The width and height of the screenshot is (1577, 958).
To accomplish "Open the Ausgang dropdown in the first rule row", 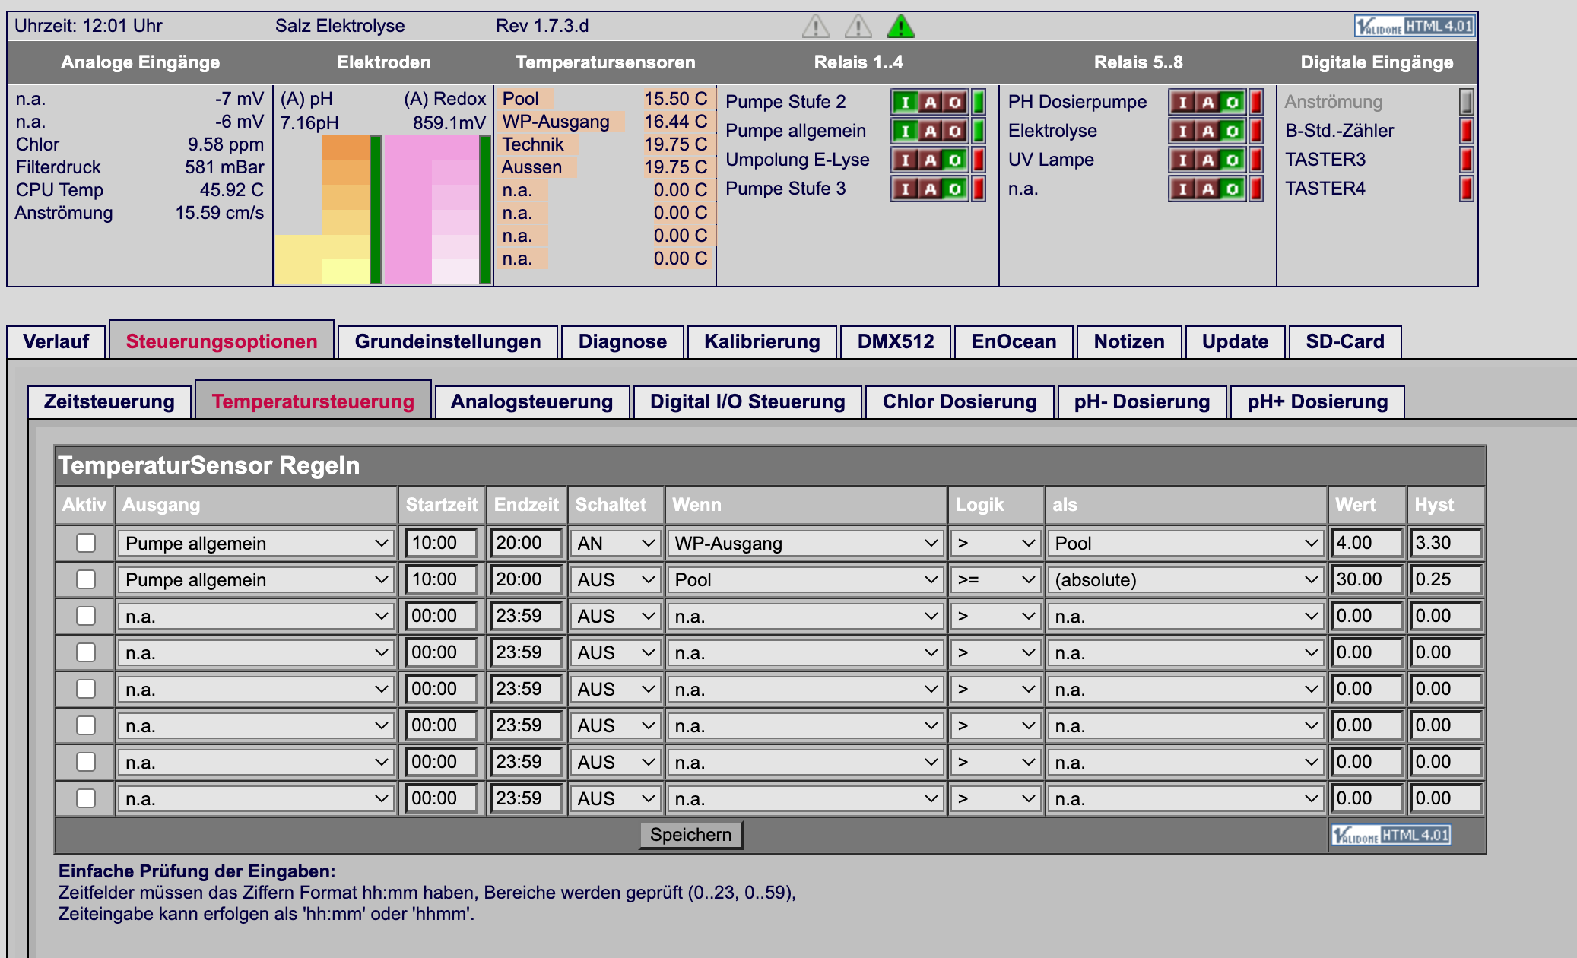I will [256, 543].
